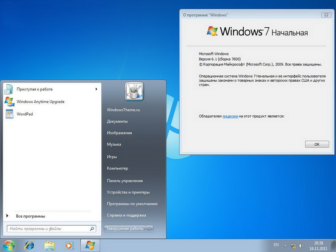Open the лицензии license link
336x252 pixels.
230,116
